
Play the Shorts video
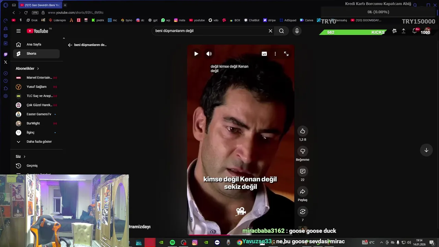196,54
